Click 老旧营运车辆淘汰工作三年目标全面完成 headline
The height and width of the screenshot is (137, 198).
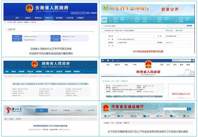(x=50, y=126)
